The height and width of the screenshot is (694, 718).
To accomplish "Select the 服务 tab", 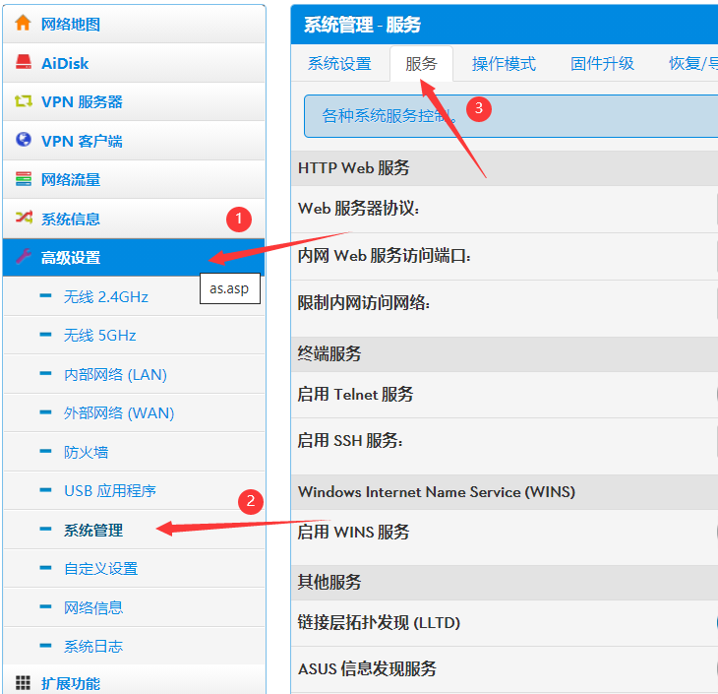I will [x=421, y=63].
